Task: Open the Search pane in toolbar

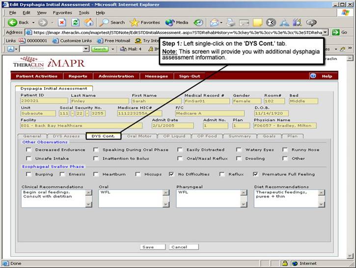Action: pyautogui.click(x=112, y=22)
